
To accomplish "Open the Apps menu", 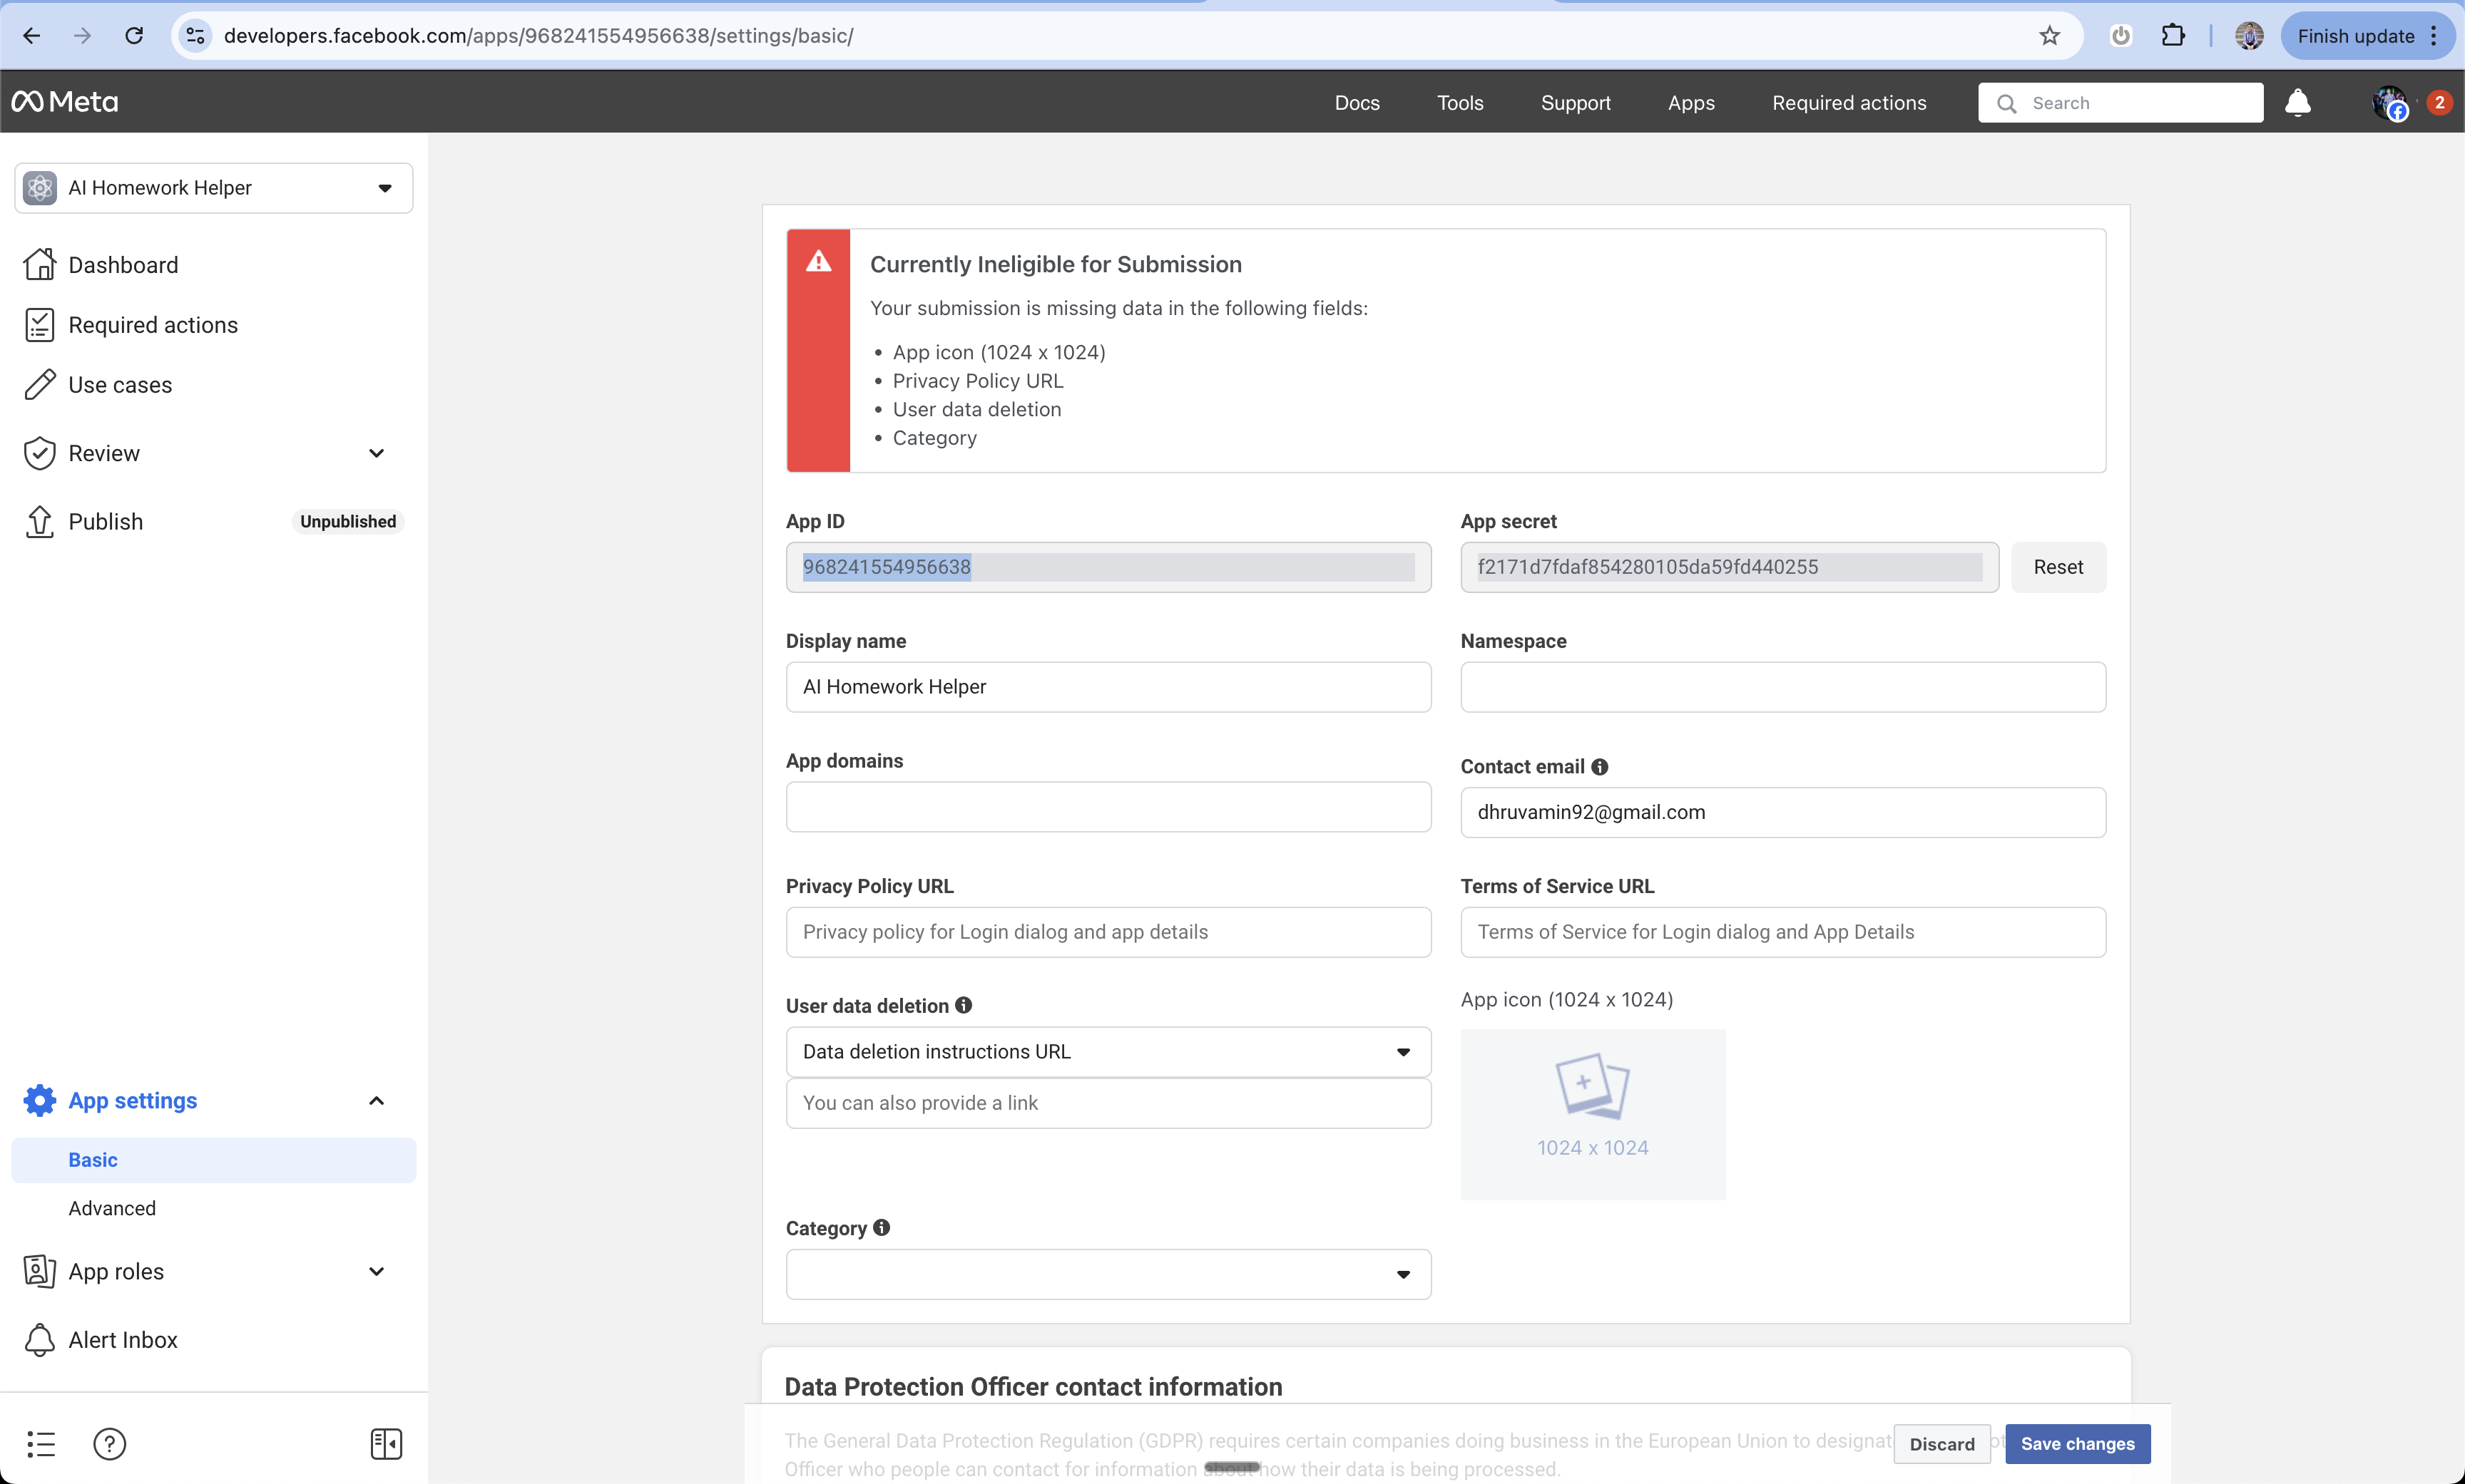I will click(1690, 102).
